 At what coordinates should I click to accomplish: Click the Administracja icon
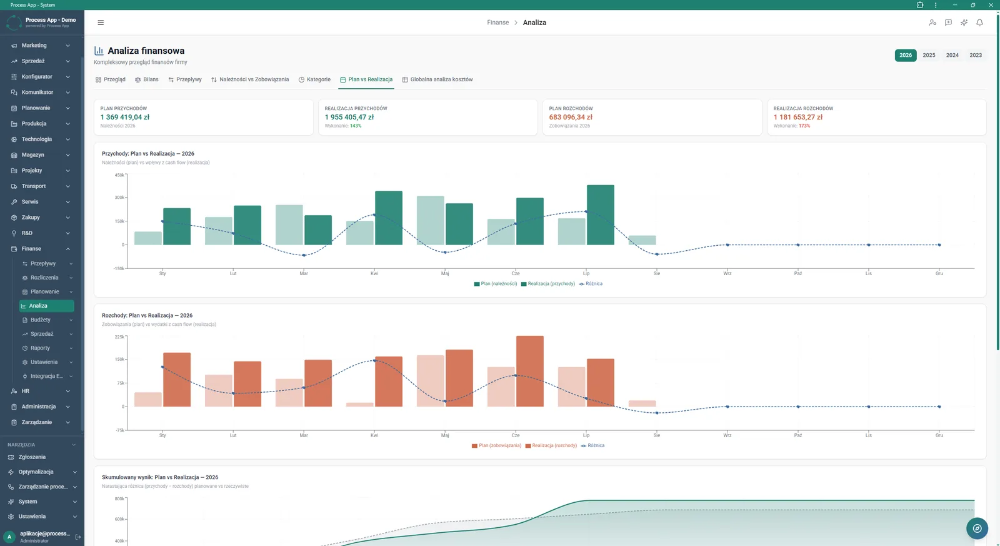point(14,407)
